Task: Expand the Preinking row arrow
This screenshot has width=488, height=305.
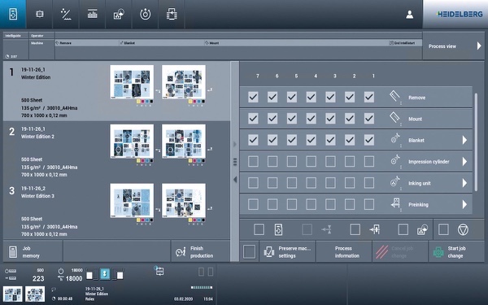Action: pos(464,204)
